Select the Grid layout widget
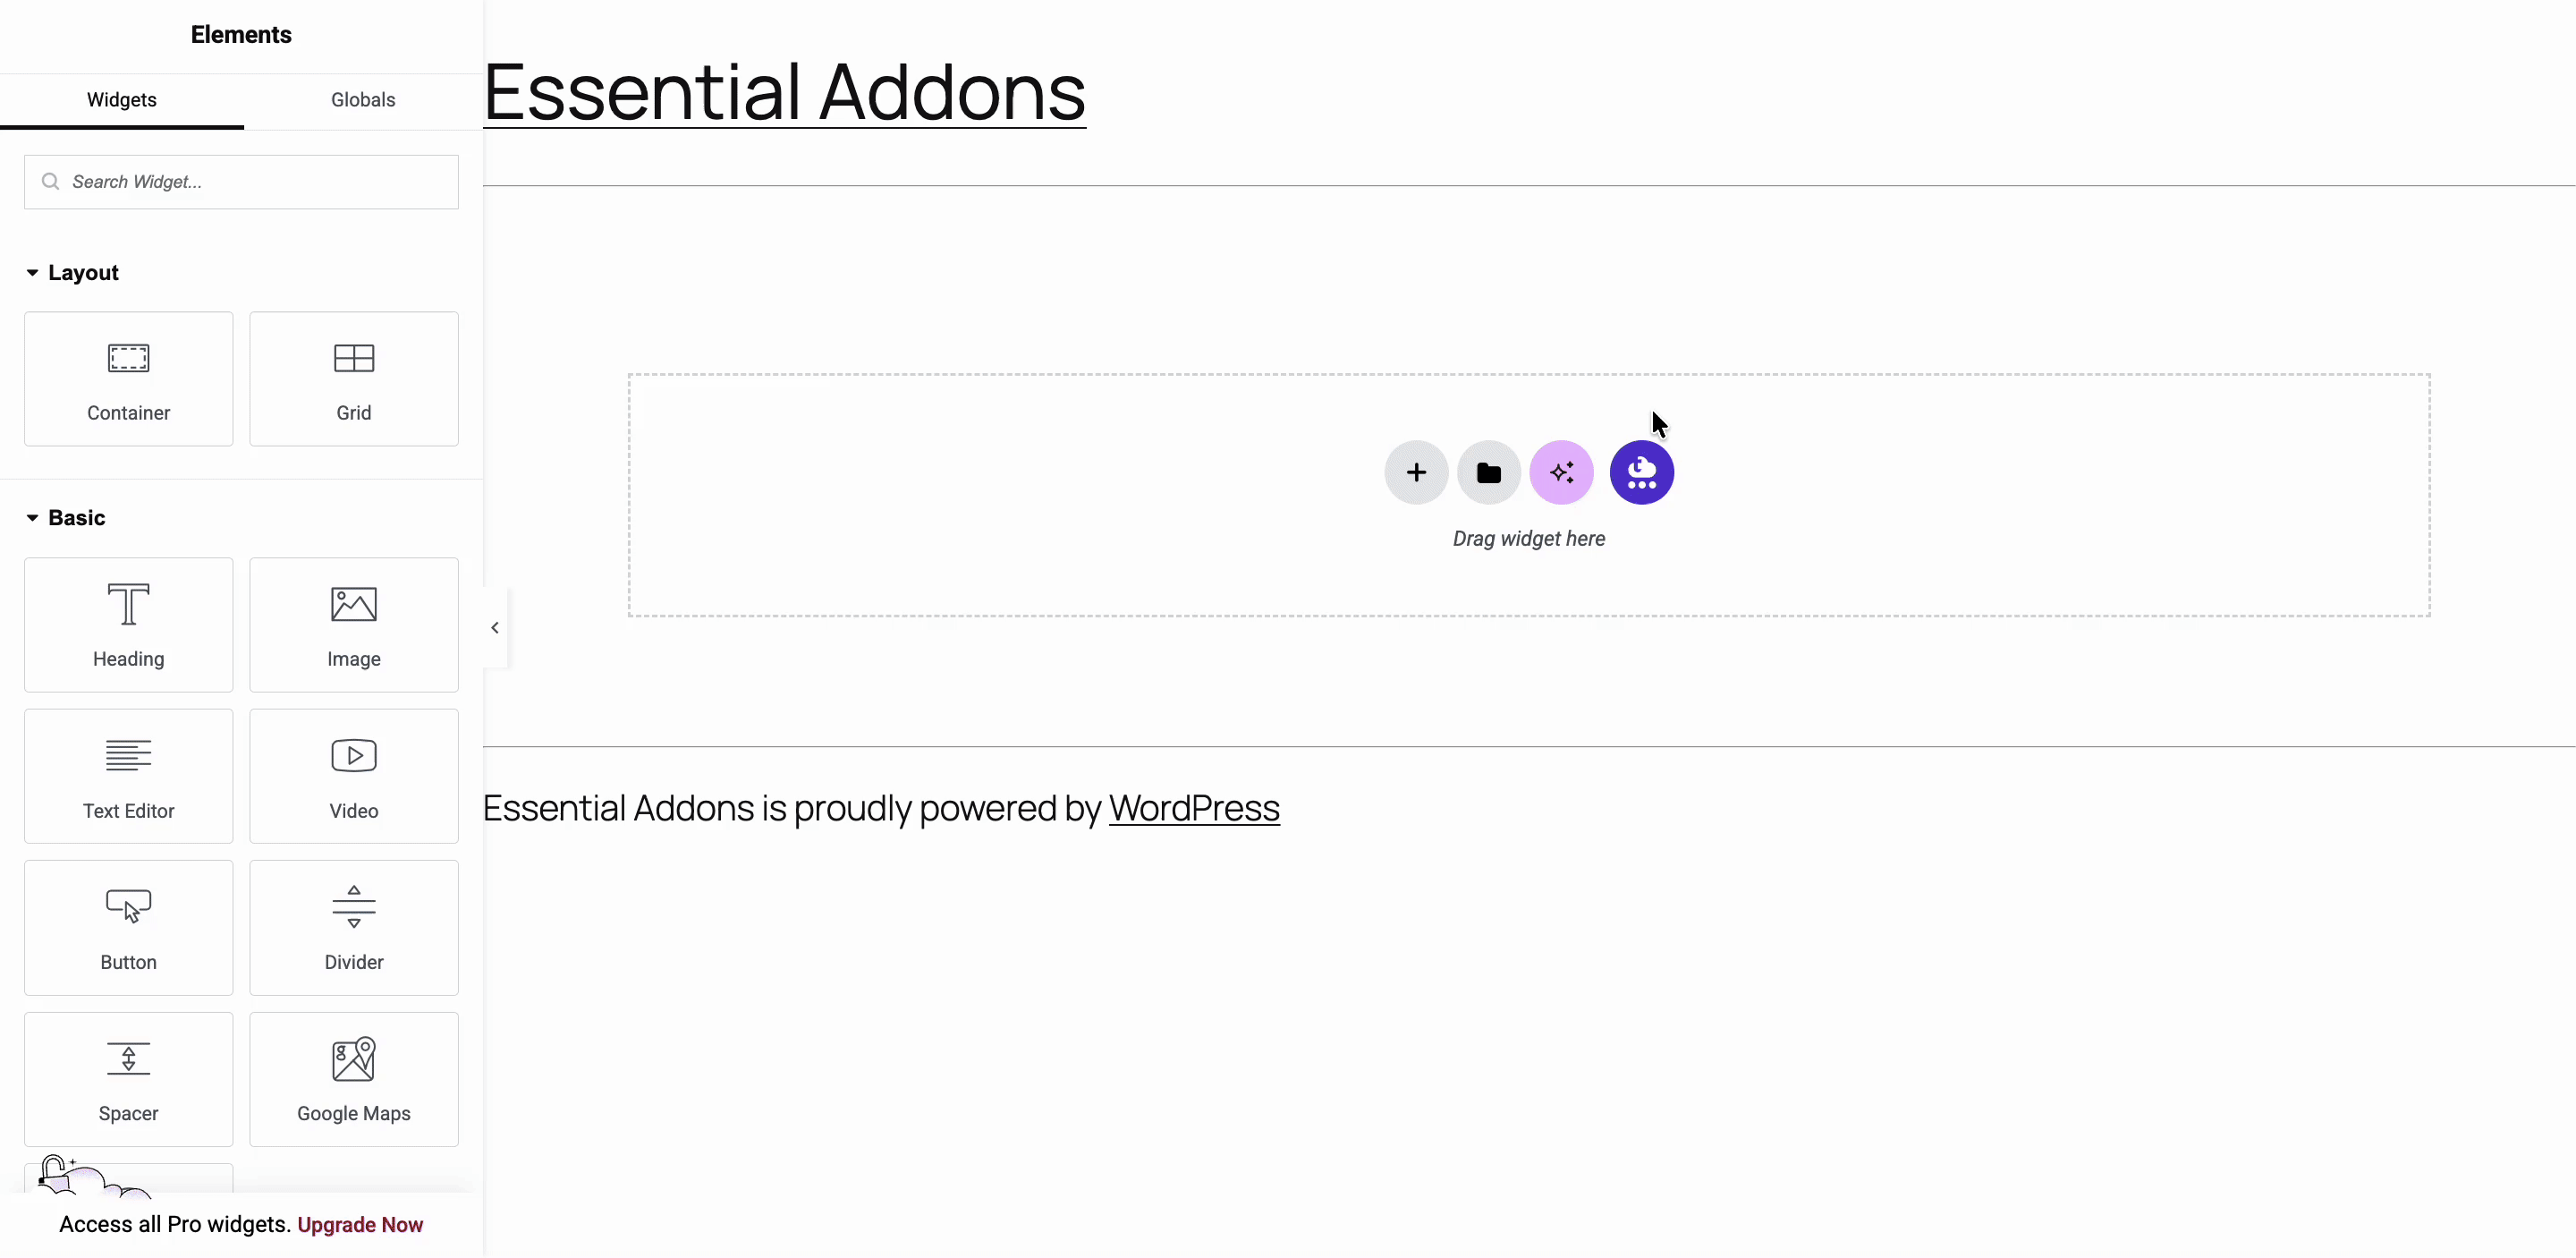This screenshot has height=1258, width=2576. coord(353,379)
